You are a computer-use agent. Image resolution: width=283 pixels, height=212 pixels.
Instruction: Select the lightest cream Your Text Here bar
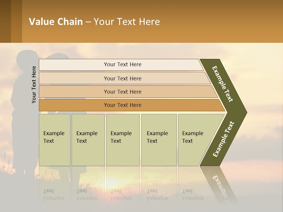121,64
